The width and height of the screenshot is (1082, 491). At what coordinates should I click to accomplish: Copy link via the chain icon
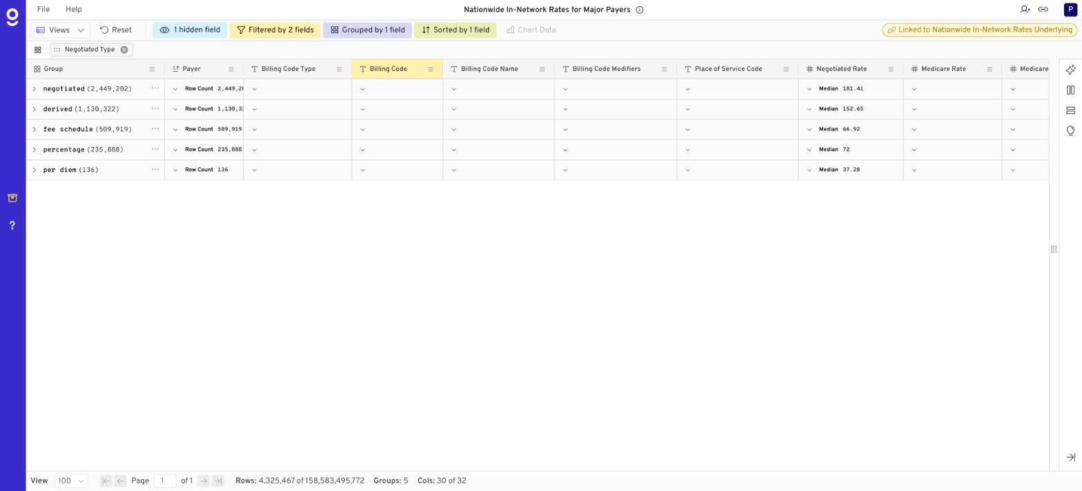click(1043, 10)
